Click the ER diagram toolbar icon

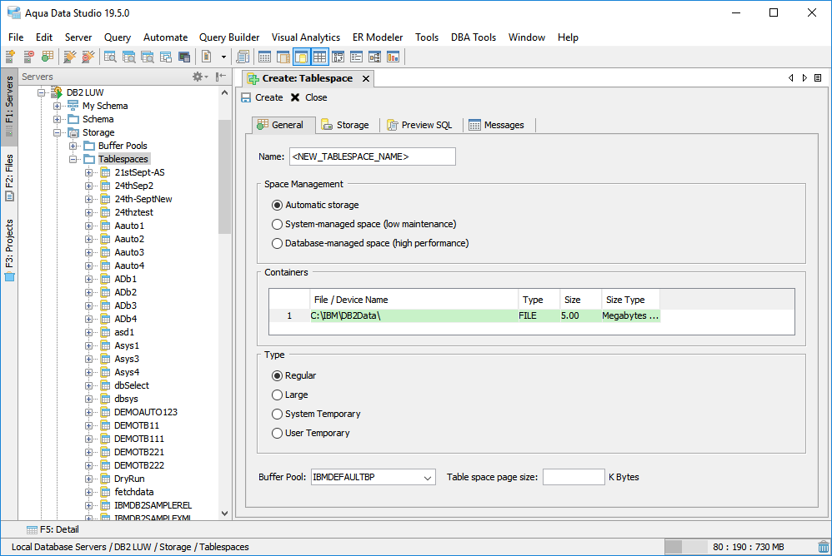[374, 57]
